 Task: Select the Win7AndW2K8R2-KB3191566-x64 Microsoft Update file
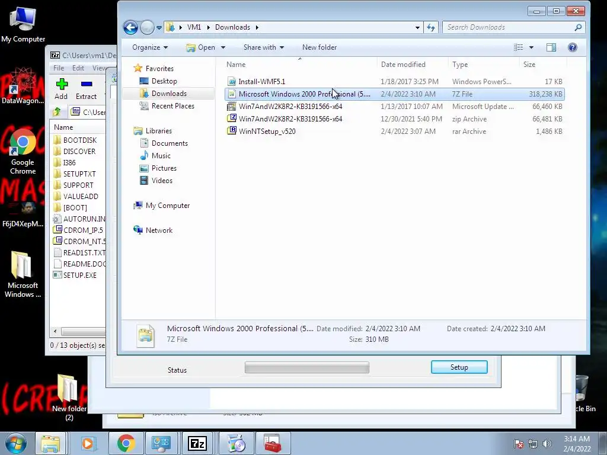394,107
